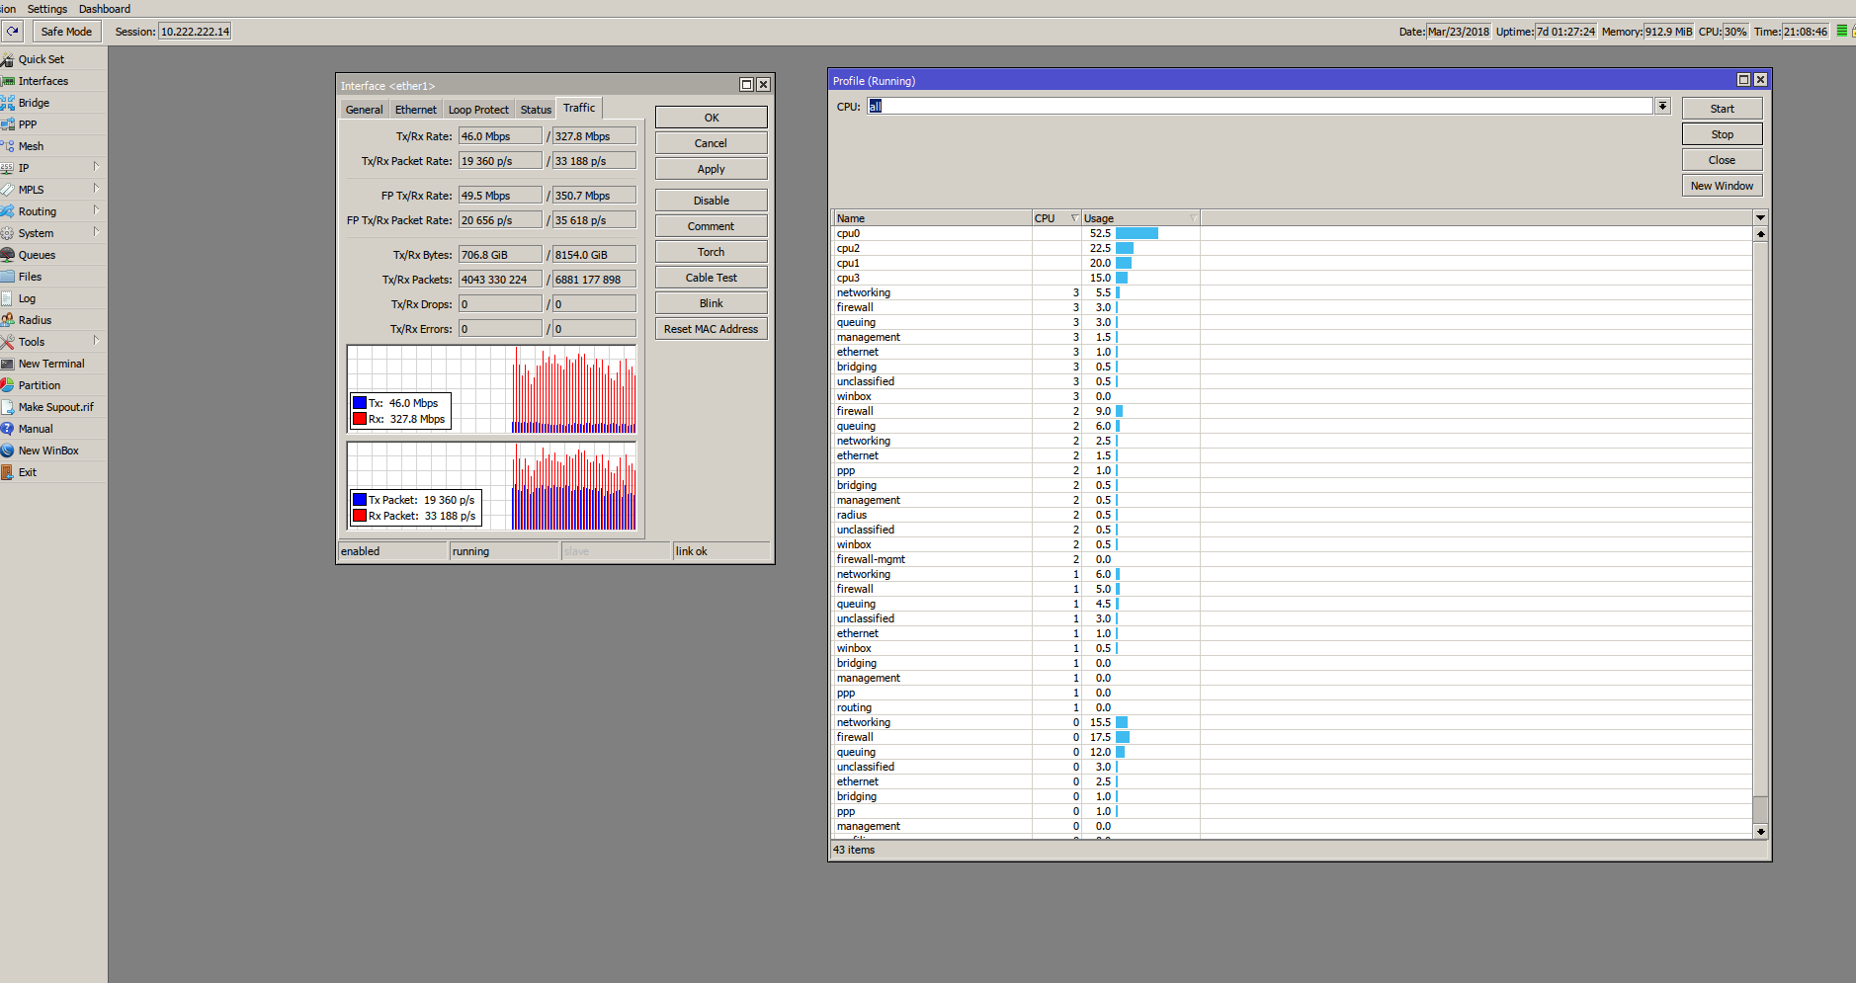This screenshot has width=1856, height=983.
Task: Launch New Terminal from the sidebar
Action: [51, 364]
